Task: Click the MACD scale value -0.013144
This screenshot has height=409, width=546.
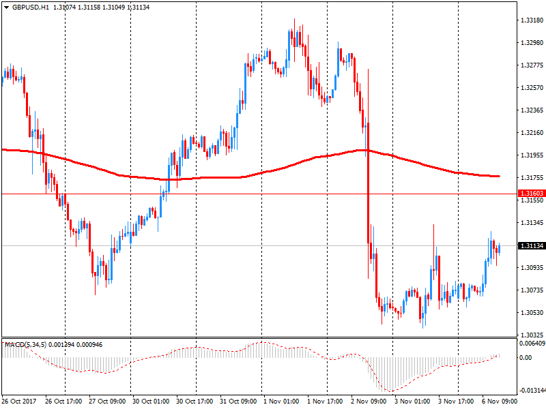Action: pyautogui.click(x=532, y=391)
